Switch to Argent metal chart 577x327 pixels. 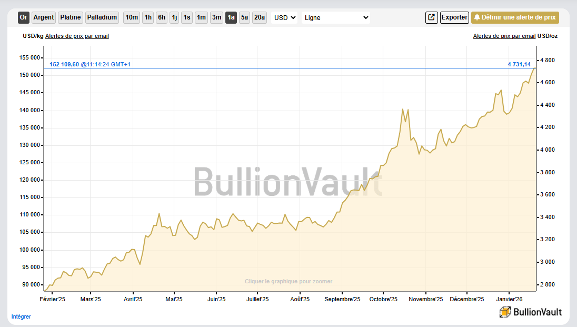pyautogui.click(x=44, y=17)
